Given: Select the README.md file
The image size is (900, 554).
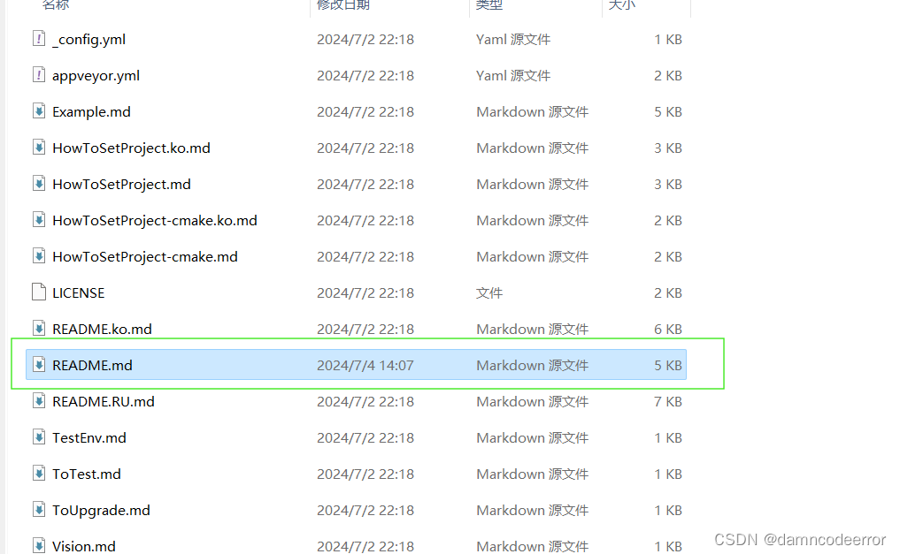Looking at the screenshot, I should tap(92, 364).
